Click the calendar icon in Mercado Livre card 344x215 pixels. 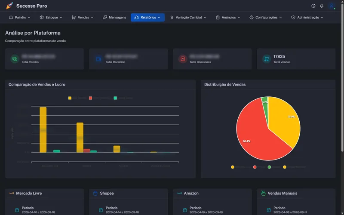point(17,210)
